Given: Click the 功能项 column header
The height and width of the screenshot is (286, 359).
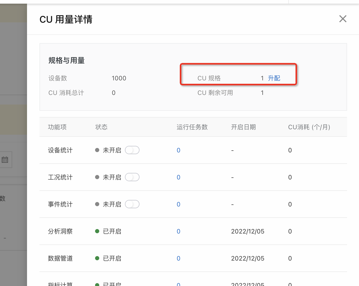Looking at the screenshot, I should coord(57,127).
